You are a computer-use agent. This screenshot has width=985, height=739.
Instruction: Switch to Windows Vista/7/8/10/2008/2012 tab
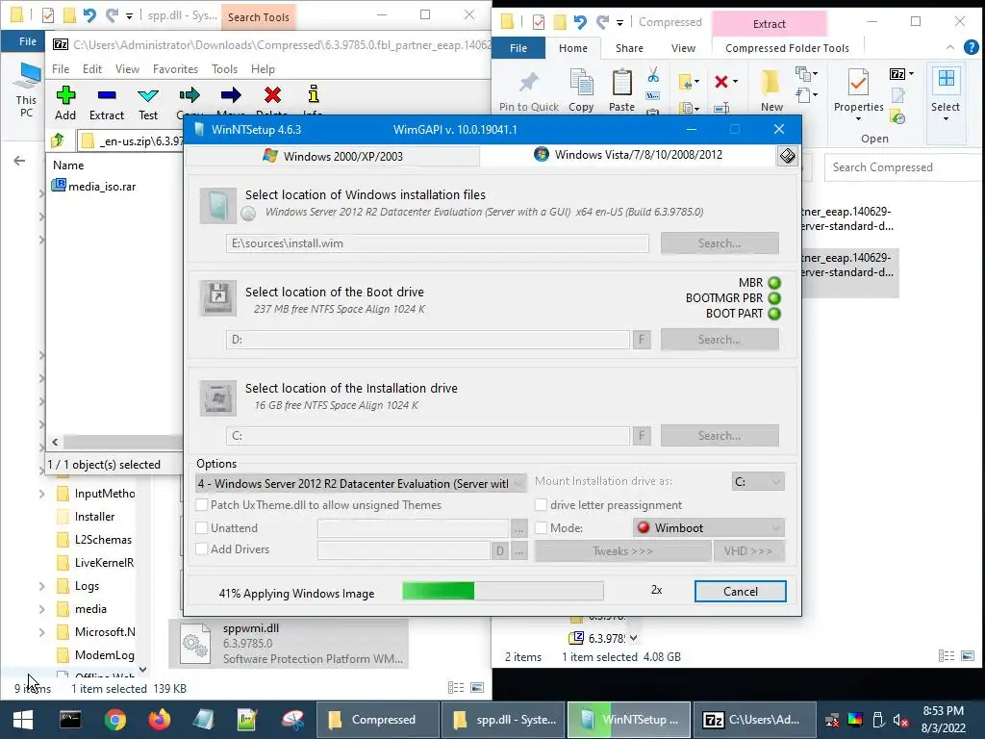click(629, 155)
